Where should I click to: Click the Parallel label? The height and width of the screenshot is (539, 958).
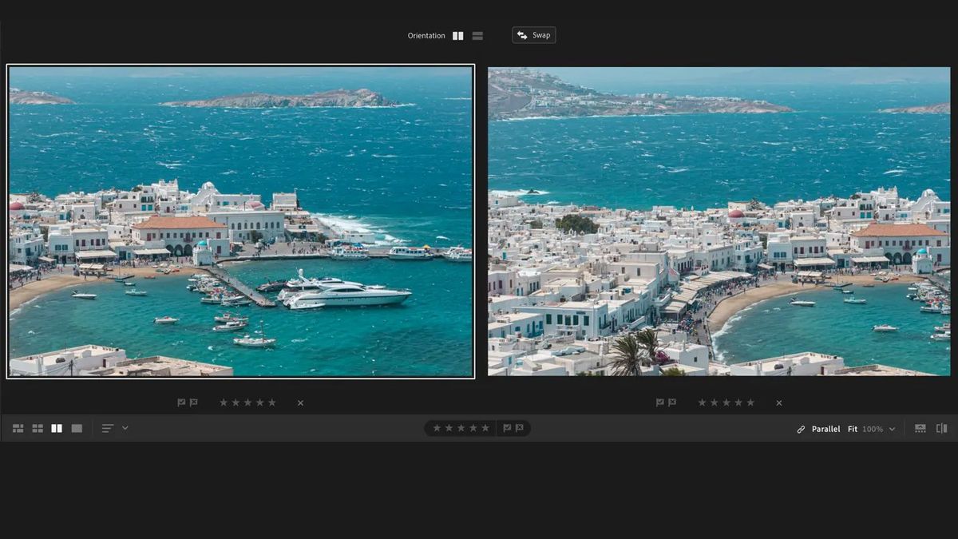tap(826, 429)
